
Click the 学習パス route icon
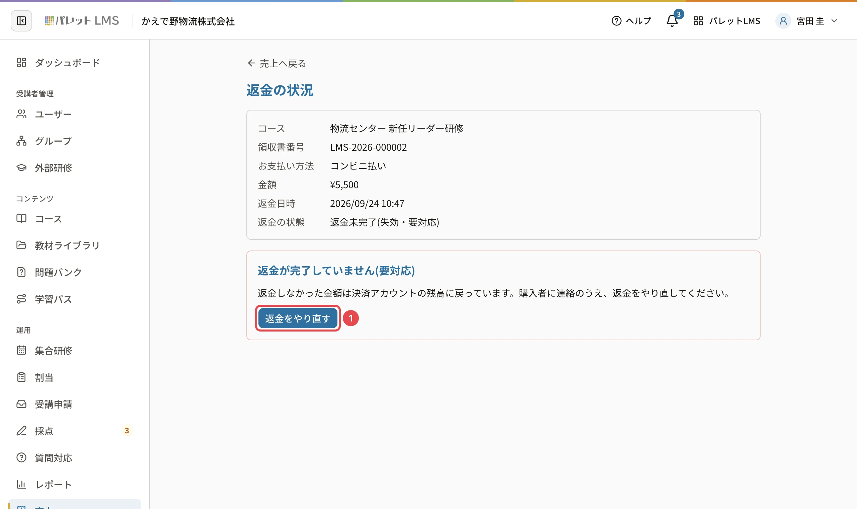(x=21, y=299)
